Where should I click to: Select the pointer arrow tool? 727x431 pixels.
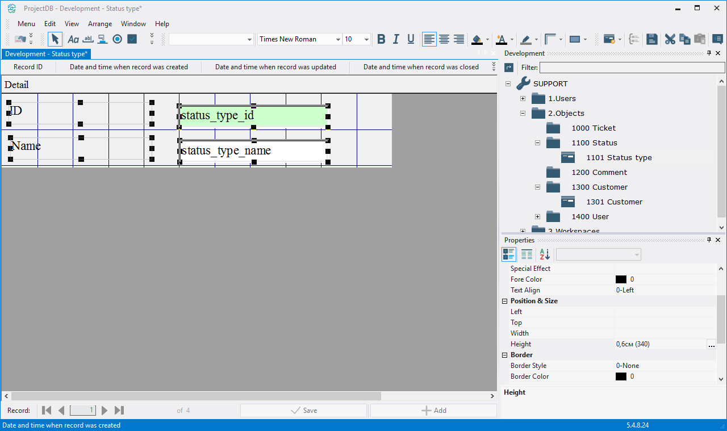(x=55, y=39)
